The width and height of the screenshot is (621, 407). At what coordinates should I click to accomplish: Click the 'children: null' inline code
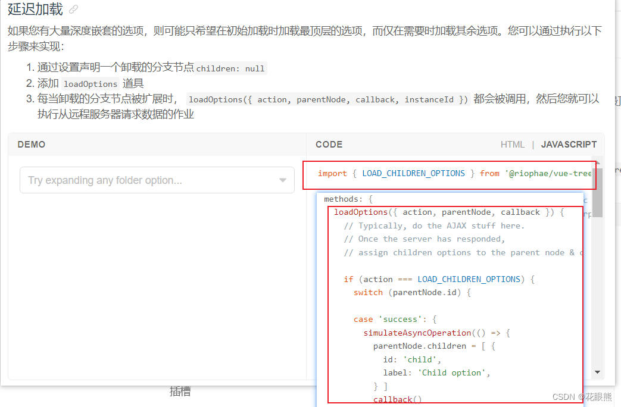pos(230,68)
